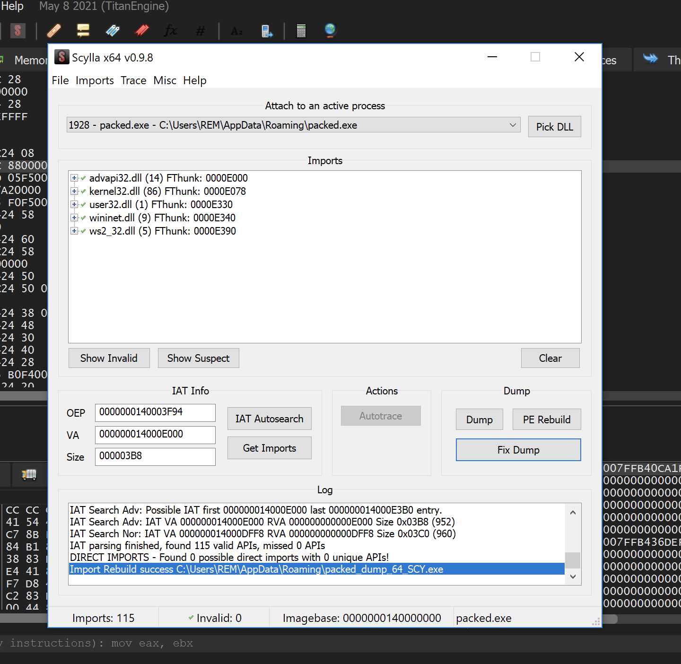Open the Functions fx icon in toolbar

[171, 31]
